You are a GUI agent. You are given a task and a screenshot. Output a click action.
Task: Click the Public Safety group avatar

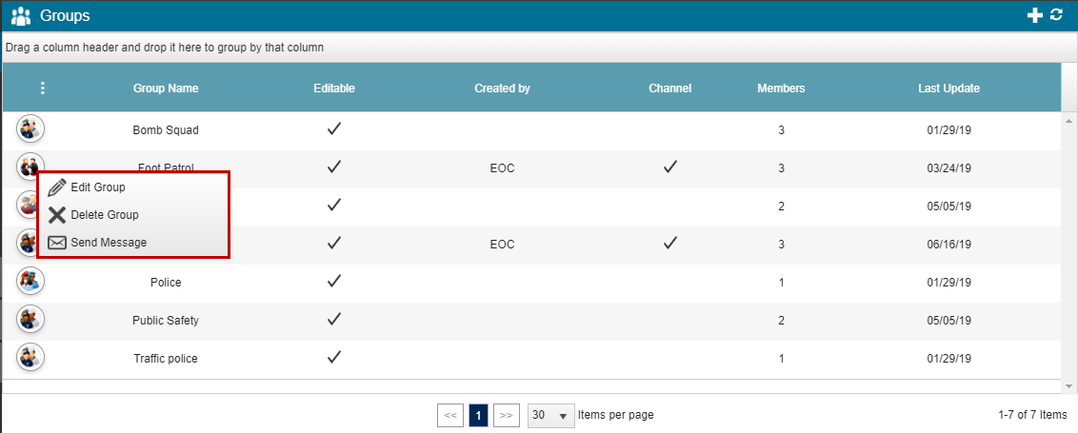[x=30, y=319]
